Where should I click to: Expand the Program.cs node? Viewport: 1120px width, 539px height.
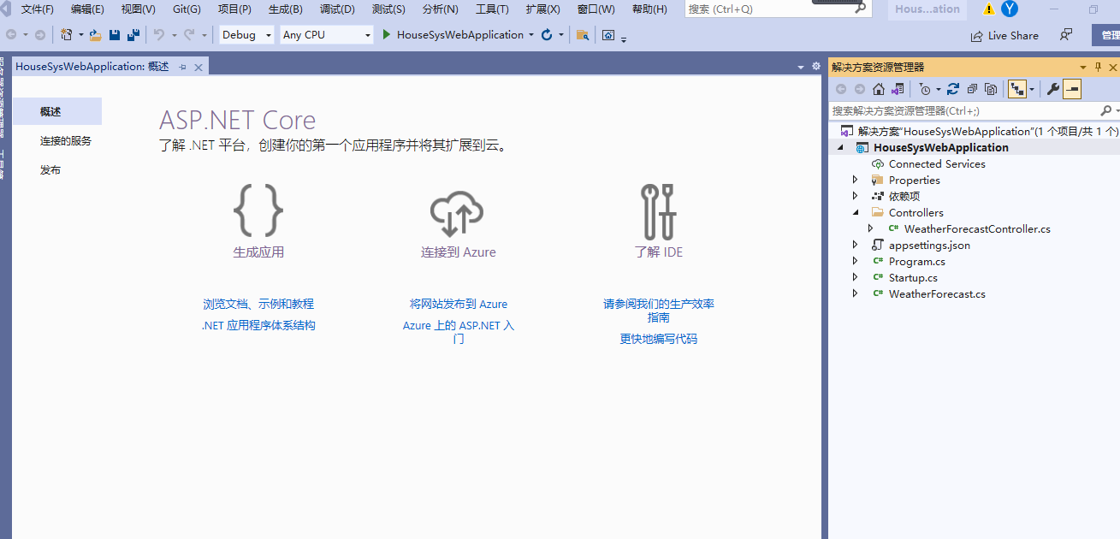point(855,261)
